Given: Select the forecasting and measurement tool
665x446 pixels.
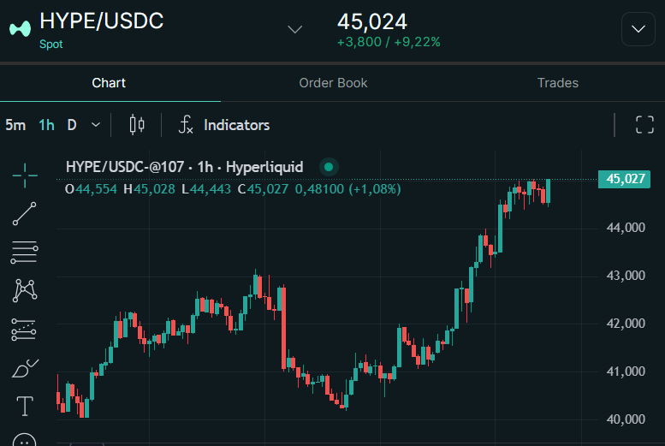Looking at the screenshot, I should coord(24,330).
